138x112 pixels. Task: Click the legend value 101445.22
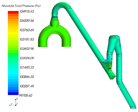pyautogui.click(x=27, y=67)
